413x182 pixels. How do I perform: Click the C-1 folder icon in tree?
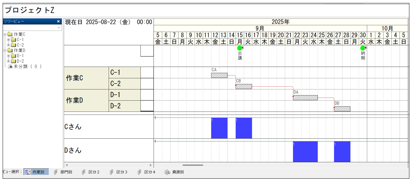[13, 40]
